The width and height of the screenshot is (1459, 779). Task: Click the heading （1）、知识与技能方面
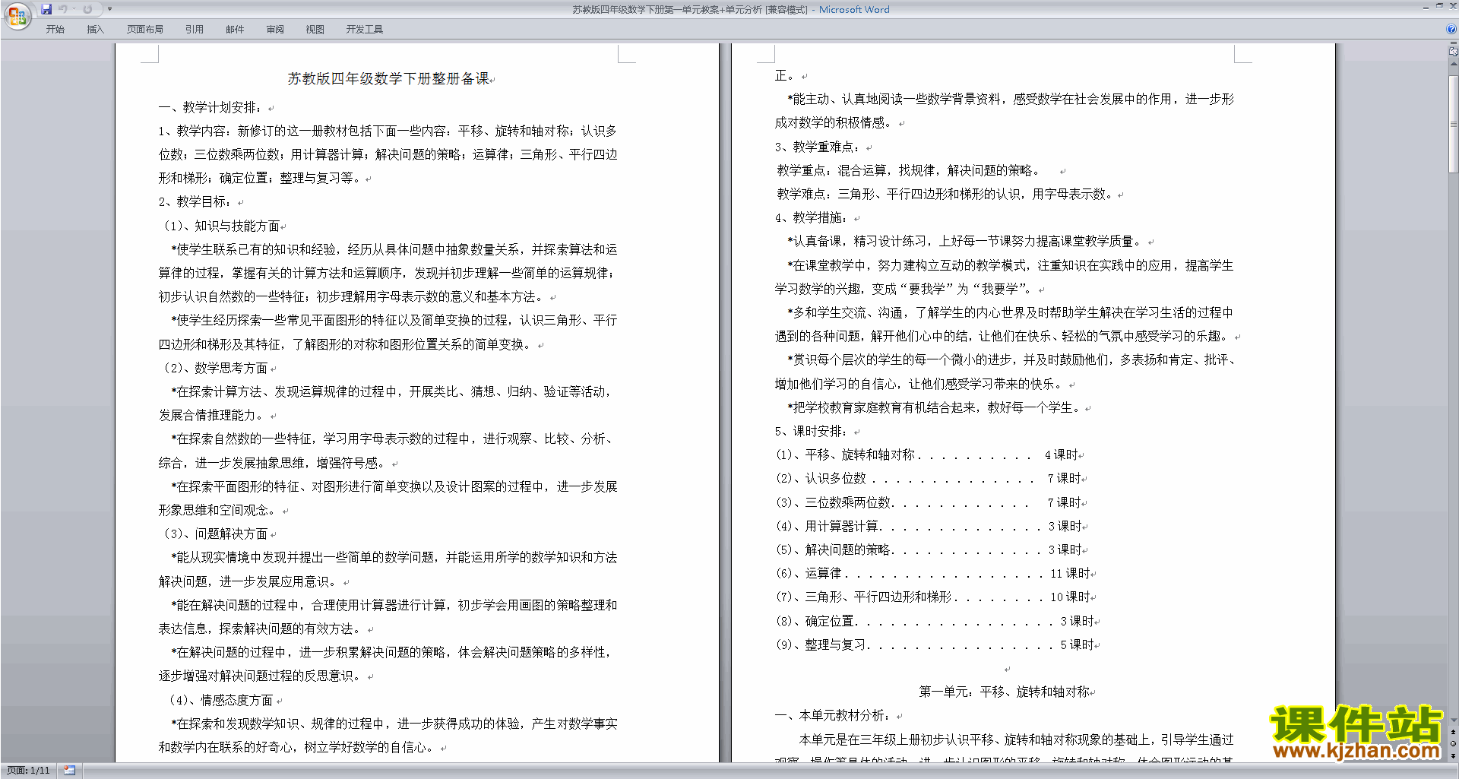pyautogui.click(x=220, y=226)
